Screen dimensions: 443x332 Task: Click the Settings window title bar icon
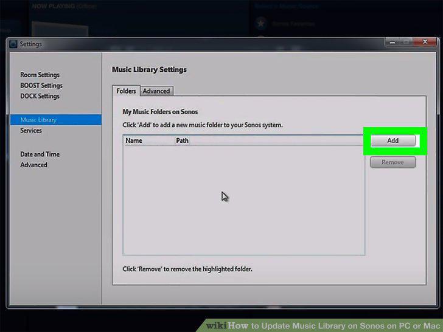click(13, 44)
